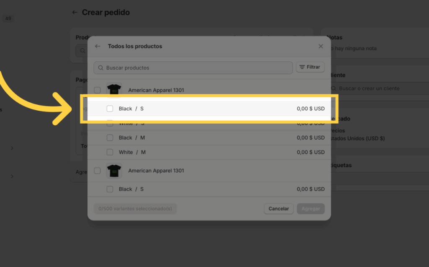
Task: Click first American Apparel 1301 t-shirt thumbnail
Action: click(x=114, y=90)
